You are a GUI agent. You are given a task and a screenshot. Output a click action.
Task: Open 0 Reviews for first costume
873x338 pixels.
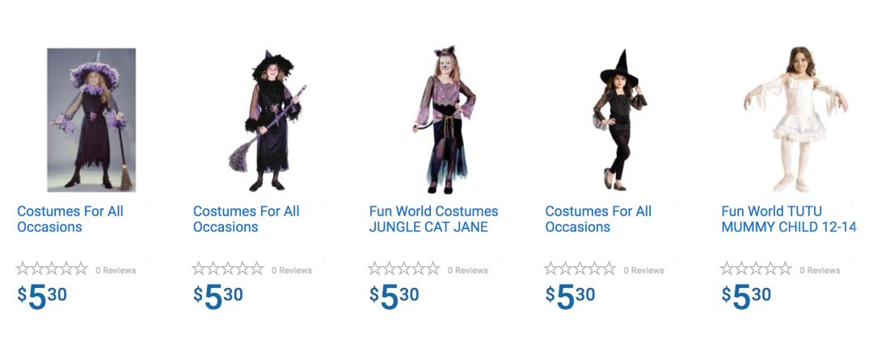pos(116,271)
